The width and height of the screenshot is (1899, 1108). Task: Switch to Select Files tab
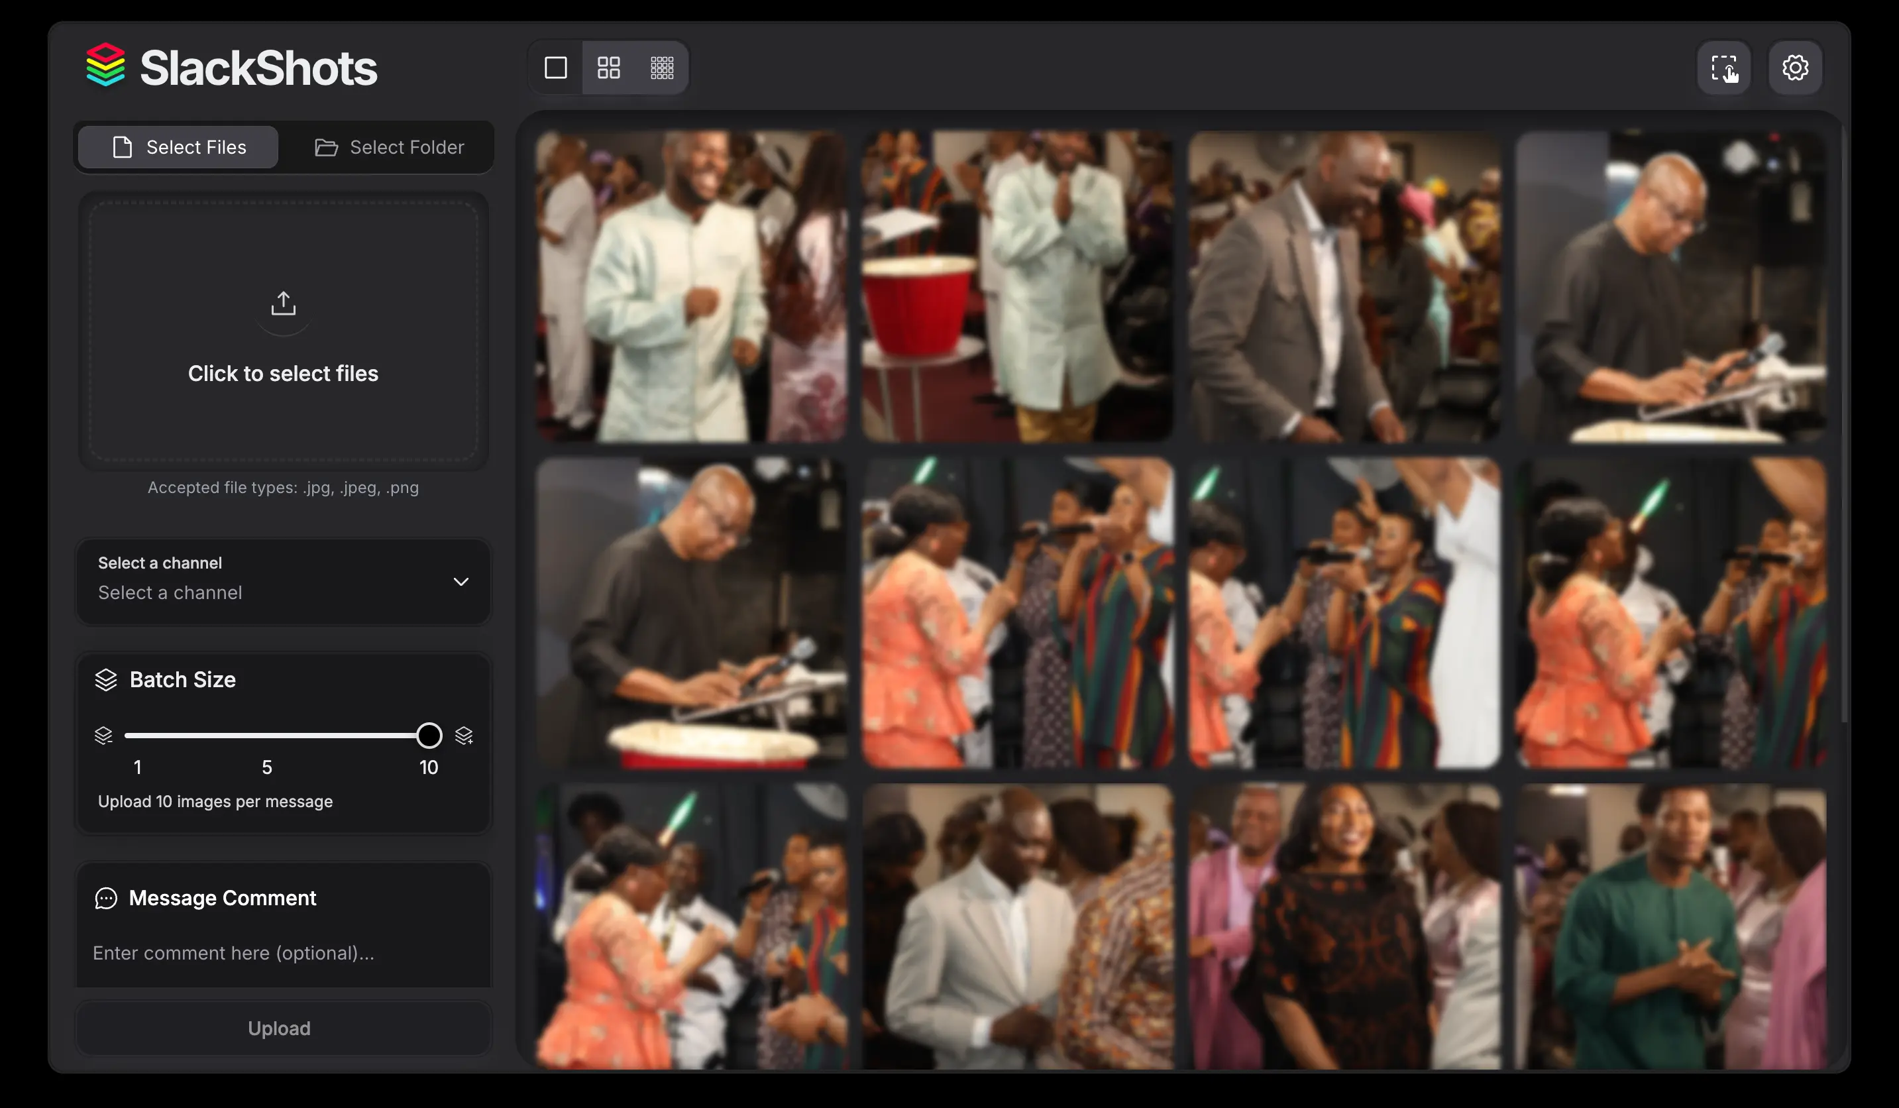[179, 147]
